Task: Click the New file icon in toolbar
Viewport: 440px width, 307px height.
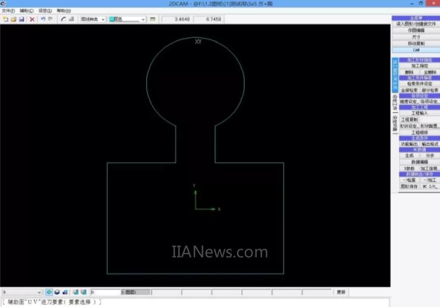Action: 5,19
